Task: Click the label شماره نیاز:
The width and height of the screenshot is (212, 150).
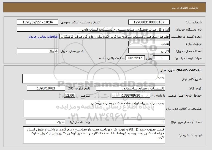Action: point(194,22)
